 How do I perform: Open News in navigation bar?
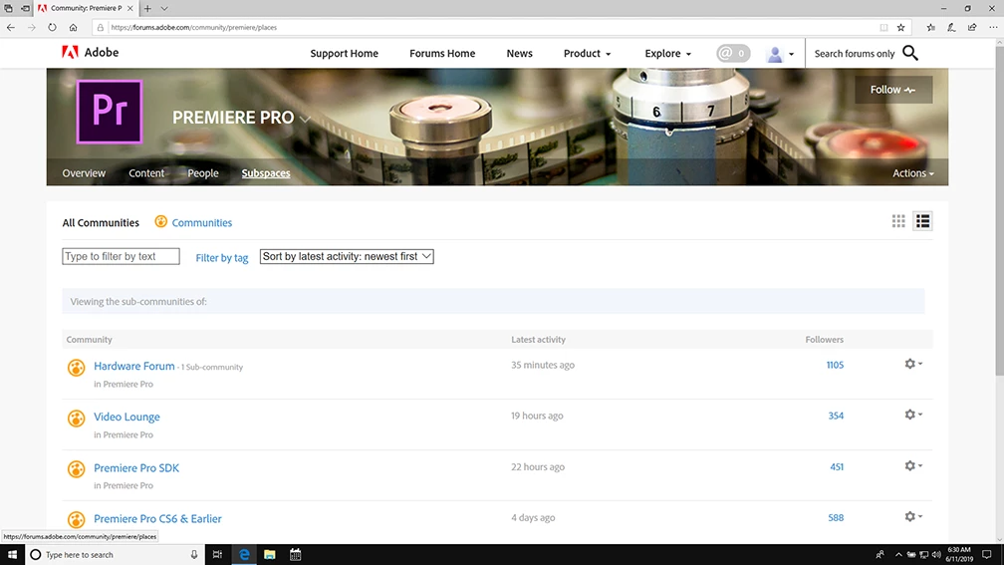click(519, 53)
